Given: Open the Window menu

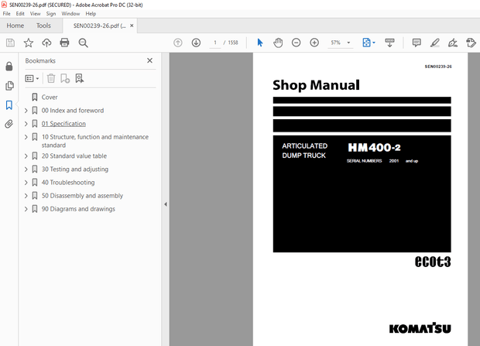Looking at the screenshot, I should 70,13.
